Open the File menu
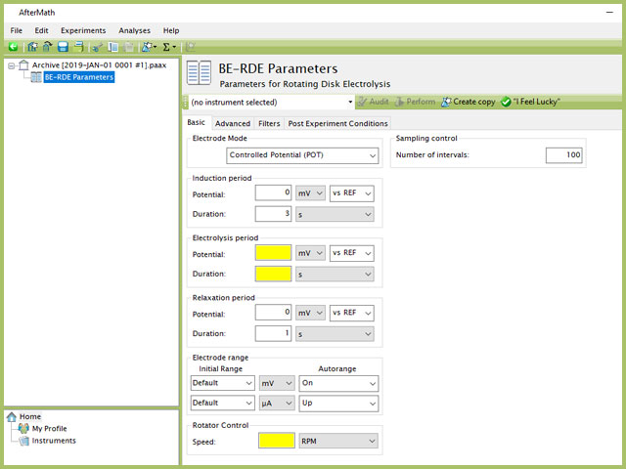The width and height of the screenshot is (626, 469). pos(17,30)
